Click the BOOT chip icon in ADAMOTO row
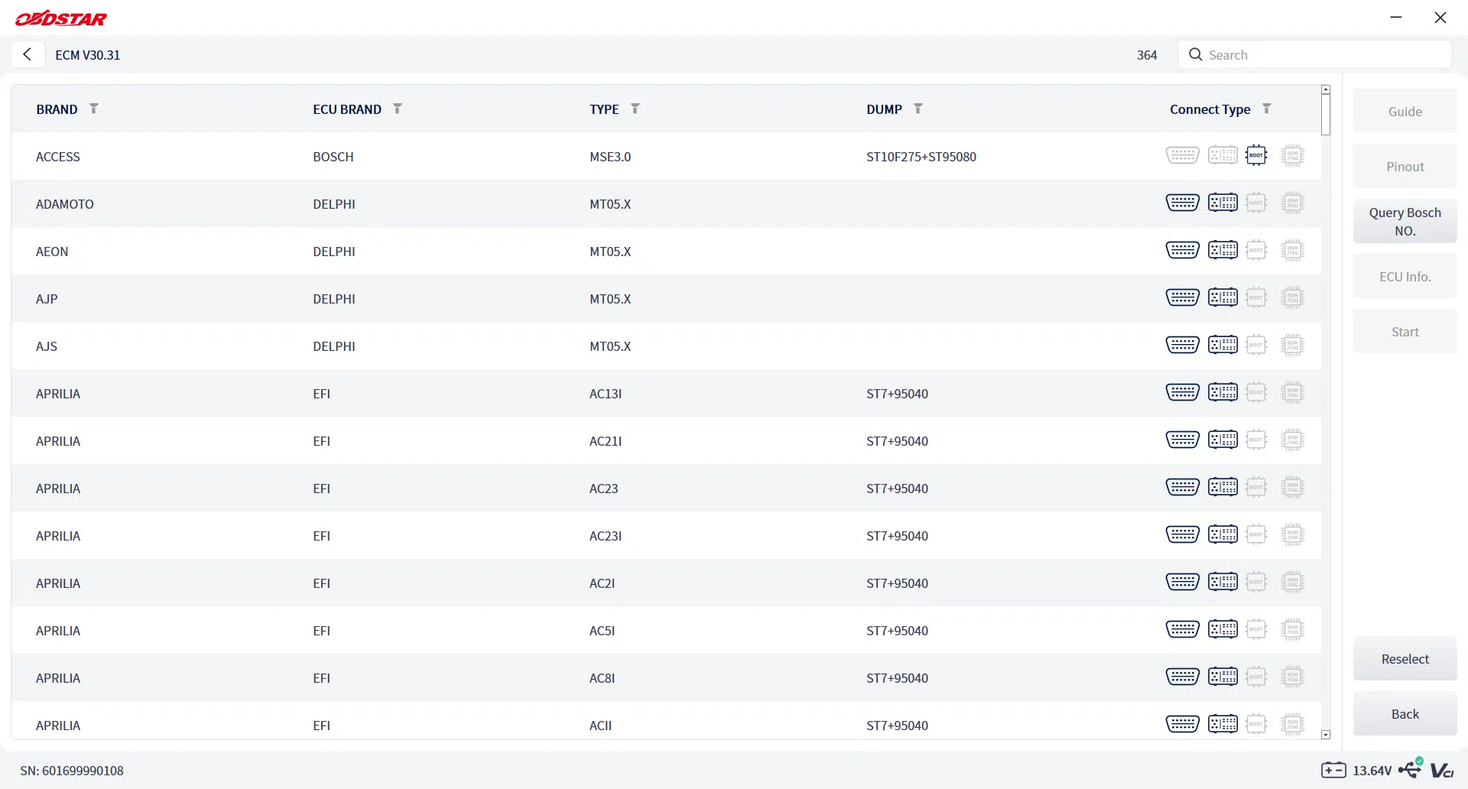 1256,203
